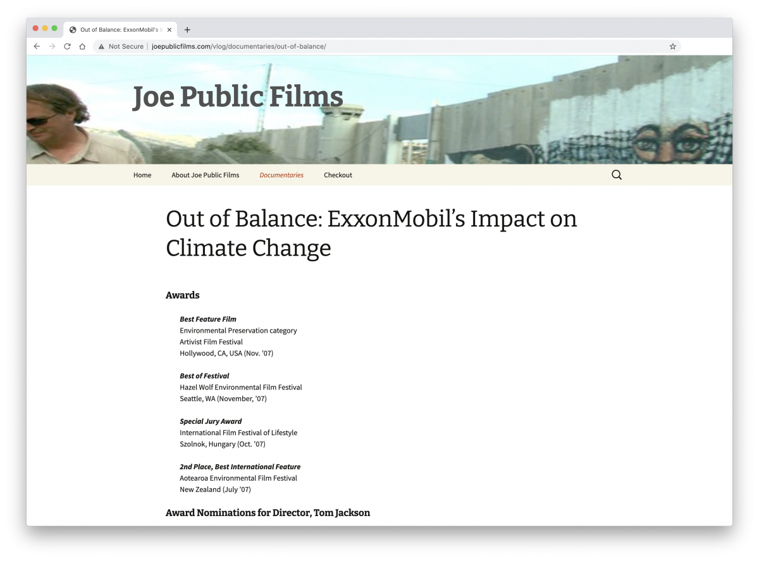Click the globe favicon on the tab
This screenshot has height=561, width=759.
(x=73, y=30)
